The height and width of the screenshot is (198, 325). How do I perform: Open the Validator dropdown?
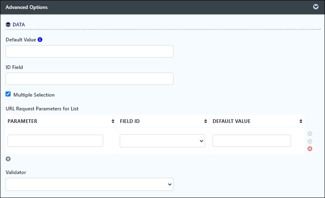89,184
